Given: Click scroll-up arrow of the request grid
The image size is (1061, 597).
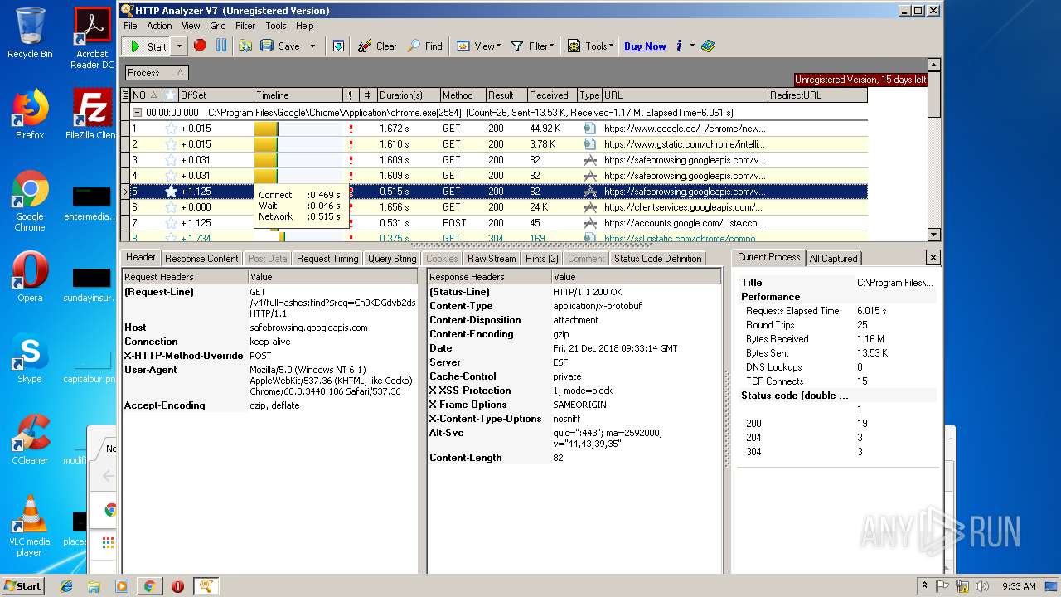Looking at the screenshot, I should (934, 65).
